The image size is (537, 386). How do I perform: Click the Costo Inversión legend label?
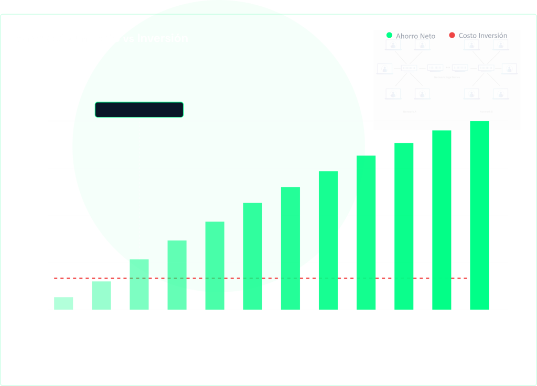click(x=482, y=36)
